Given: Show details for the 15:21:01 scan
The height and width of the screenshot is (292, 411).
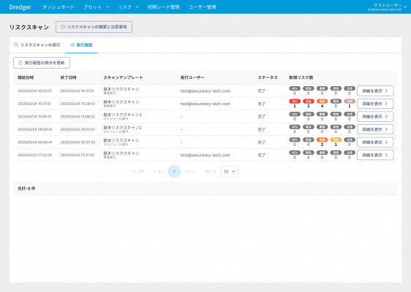Looking at the screenshot, I should 375,104.
